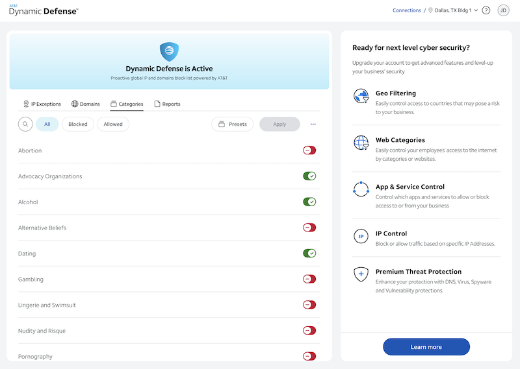
Task: Open the three-dot more options menu
Action: pos(313,124)
